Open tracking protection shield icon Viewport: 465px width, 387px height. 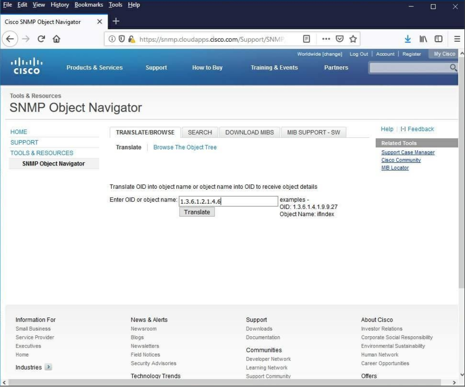point(122,39)
